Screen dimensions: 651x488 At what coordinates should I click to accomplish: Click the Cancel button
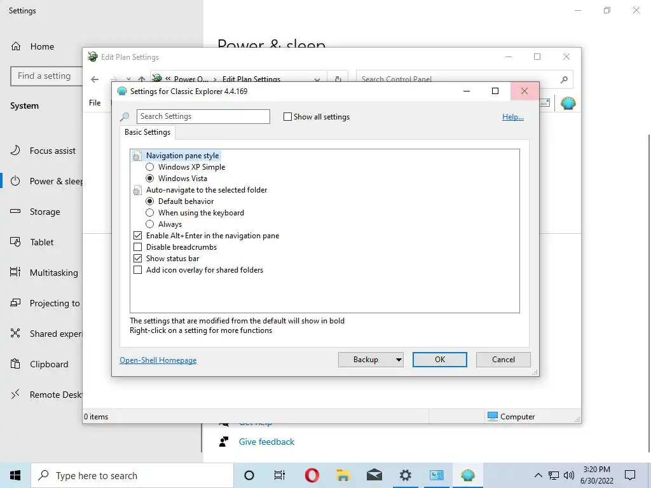(x=504, y=360)
